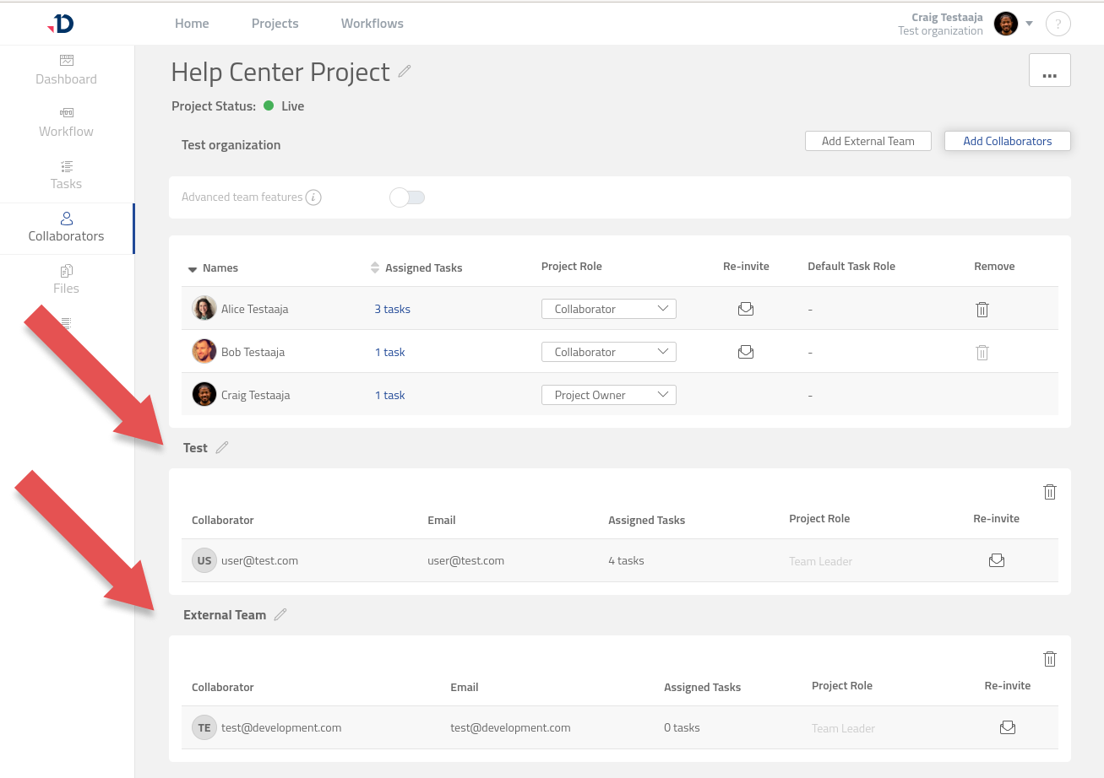Click the pencil icon beside Help Center Project

tap(405, 72)
